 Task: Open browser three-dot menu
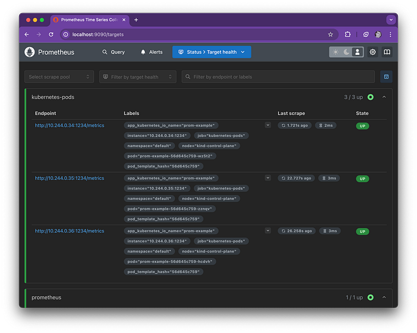click(390, 35)
